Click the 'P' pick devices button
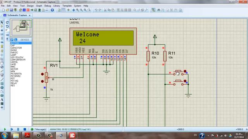 (x=12, y=40)
